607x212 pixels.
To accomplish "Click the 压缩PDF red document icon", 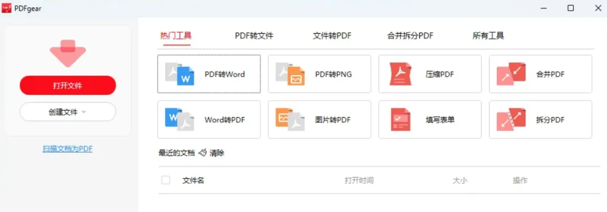I will (400, 74).
